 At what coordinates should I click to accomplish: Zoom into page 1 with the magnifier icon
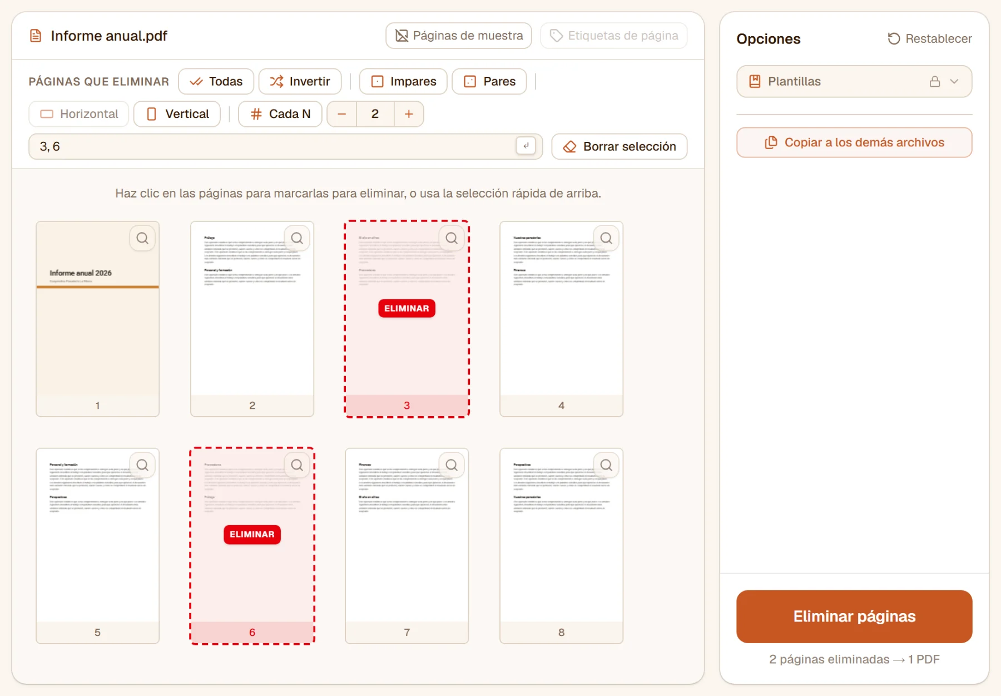click(x=142, y=239)
